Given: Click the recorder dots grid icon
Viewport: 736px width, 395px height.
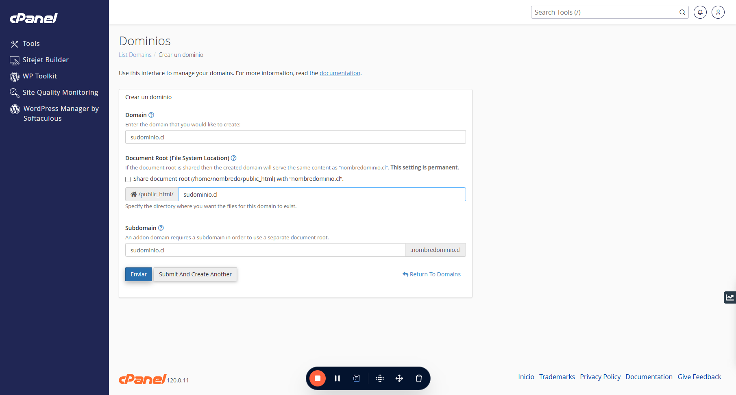Looking at the screenshot, I should pyautogui.click(x=380, y=378).
